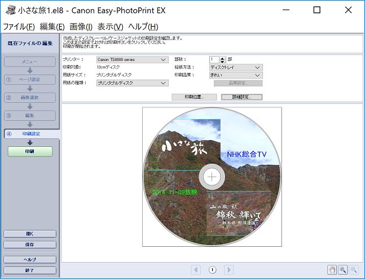Open the ヘルプ(H) menu
The width and height of the screenshot is (365, 279).
coord(143,27)
